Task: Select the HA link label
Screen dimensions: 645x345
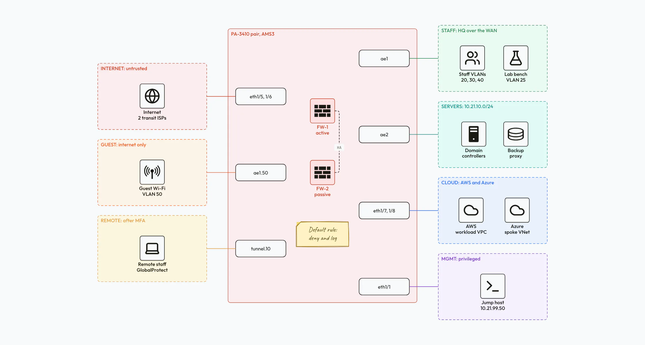Action: [x=339, y=147]
